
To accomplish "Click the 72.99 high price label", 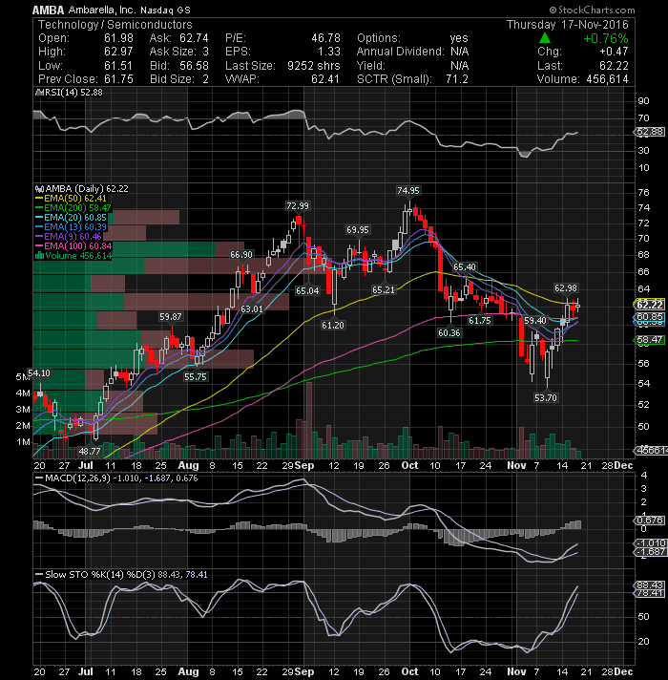I will (298, 206).
